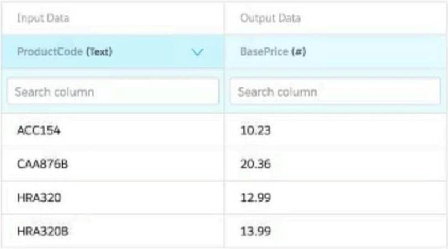Screen dimensions: 448x249
Task: Click the (Text) type label in header
Action: pos(99,52)
